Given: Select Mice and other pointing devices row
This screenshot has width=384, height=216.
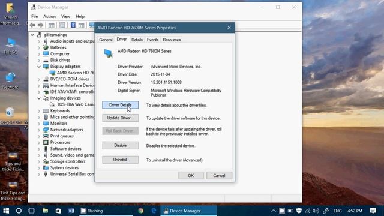Looking at the screenshot, I should click(70, 117).
